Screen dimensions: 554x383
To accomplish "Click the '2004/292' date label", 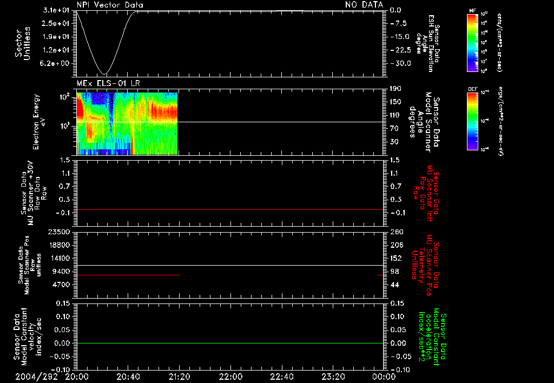I will click(x=36, y=377).
